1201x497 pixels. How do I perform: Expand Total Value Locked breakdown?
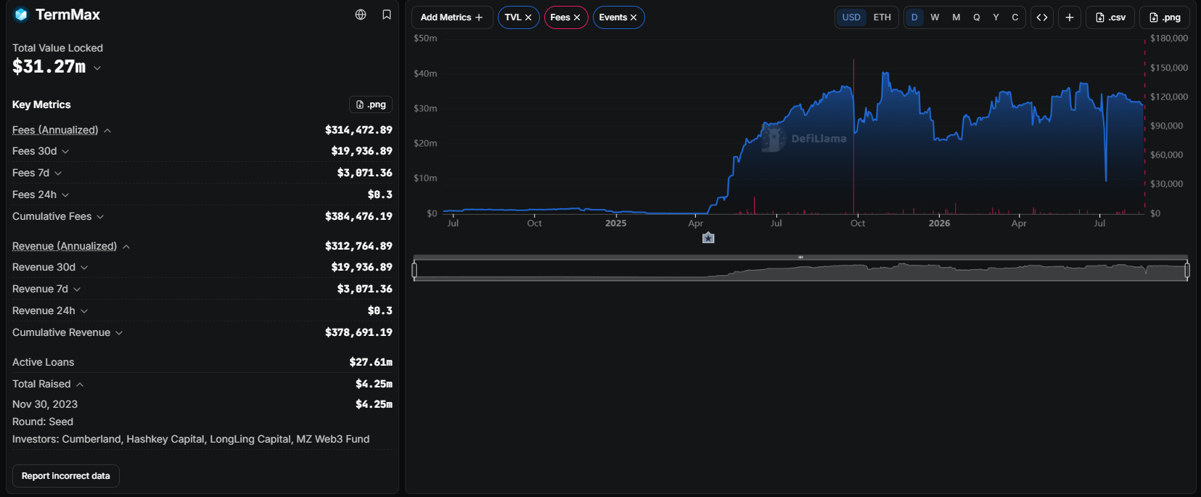click(97, 67)
